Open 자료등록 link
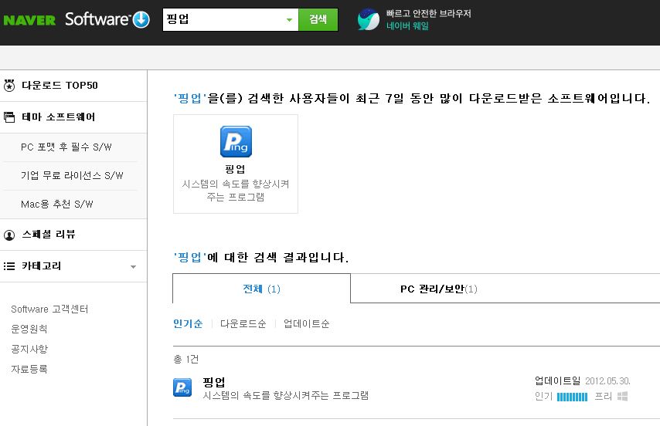Screen dimensions: 660x426 click(x=29, y=370)
